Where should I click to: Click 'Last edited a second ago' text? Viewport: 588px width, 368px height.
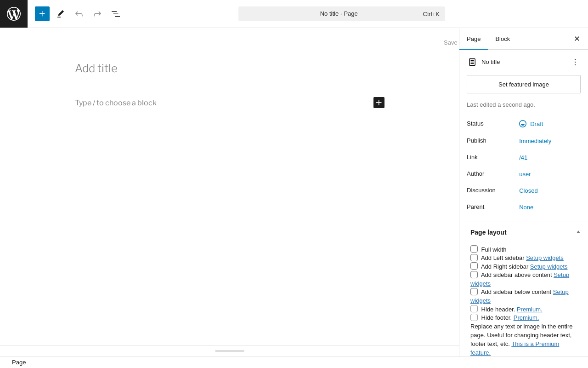click(x=501, y=105)
